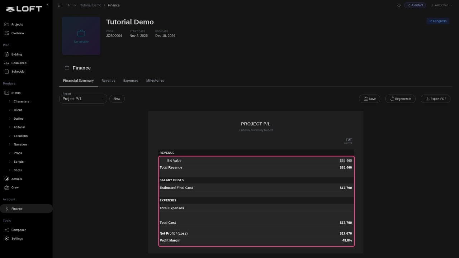459x258 pixels.
Task: Expand the Client tree item
Action: (10, 110)
